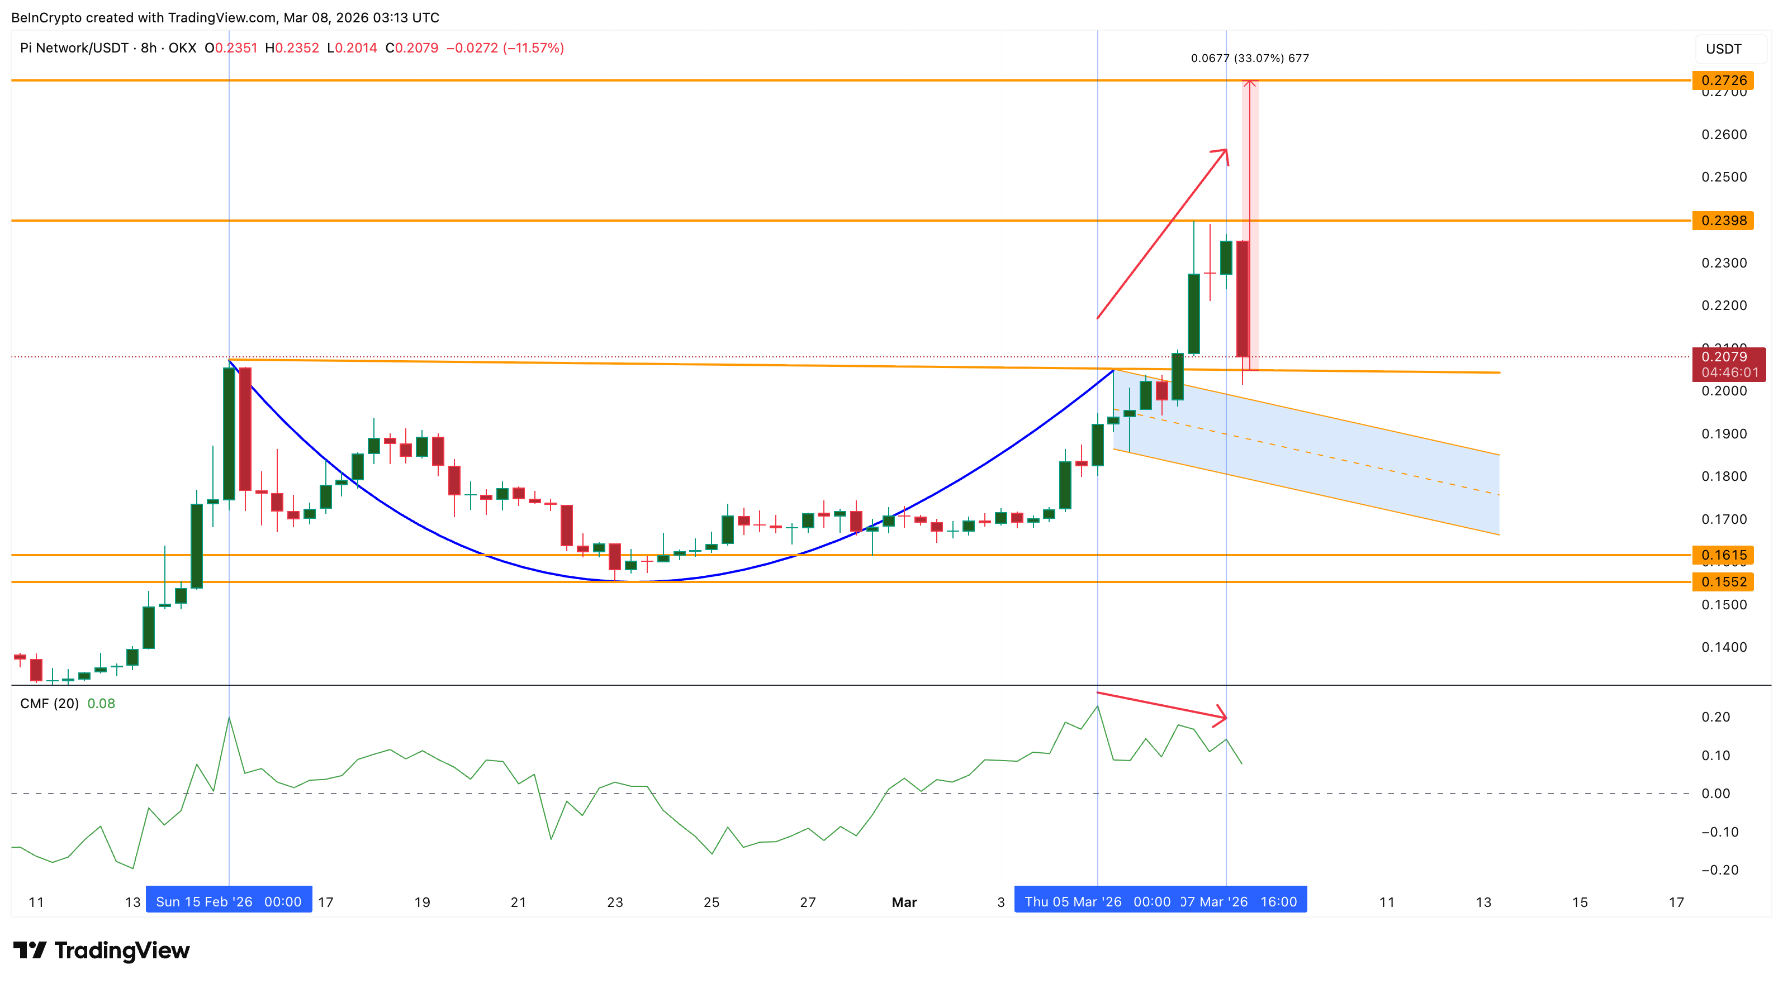Viewport: 1783px width, 984px height.
Task: Click the 0.0677 (33.07%) measurement label
Action: [1249, 58]
